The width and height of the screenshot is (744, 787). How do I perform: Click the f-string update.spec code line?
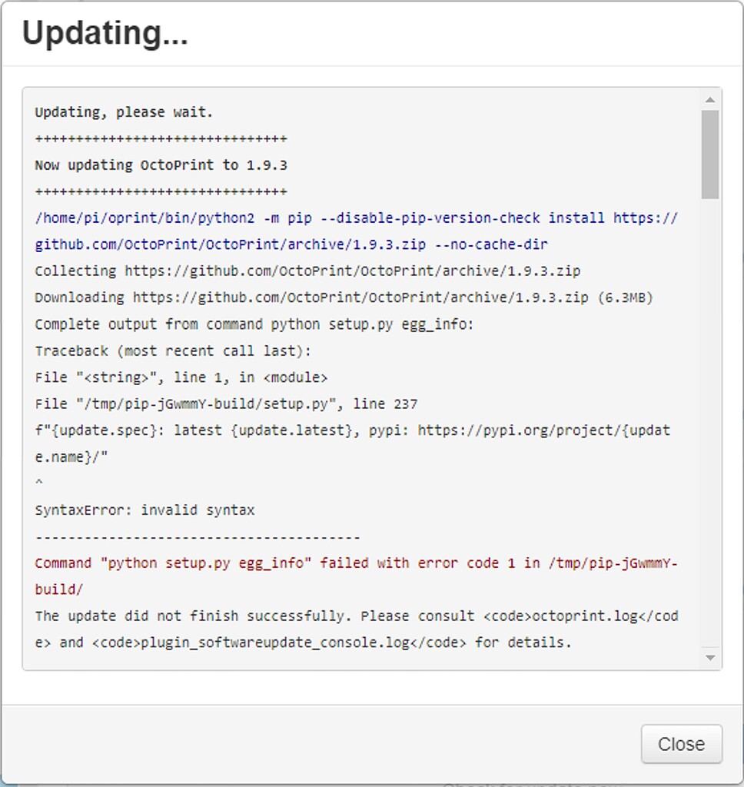tap(353, 430)
